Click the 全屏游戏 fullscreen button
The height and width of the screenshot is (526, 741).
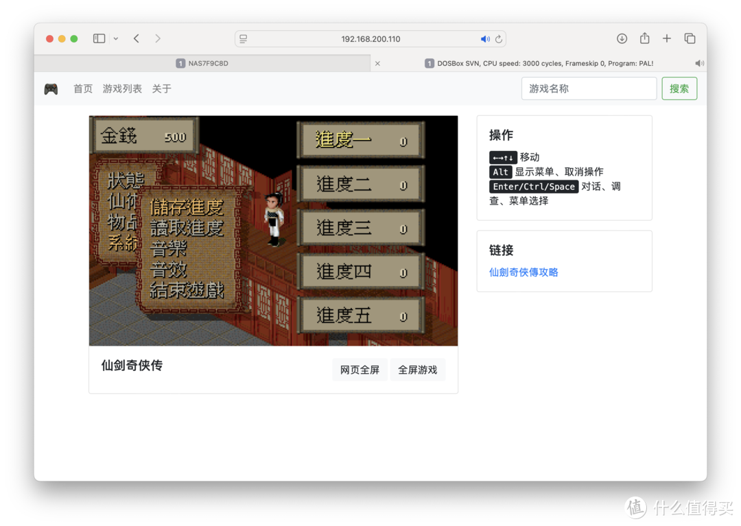click(418, 370)
